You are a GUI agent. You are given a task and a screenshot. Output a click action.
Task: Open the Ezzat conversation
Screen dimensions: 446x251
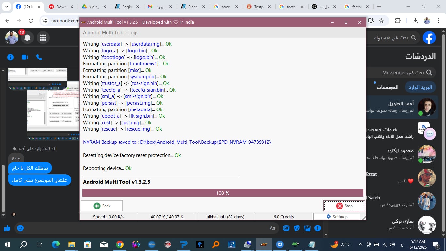coord(402,178)
